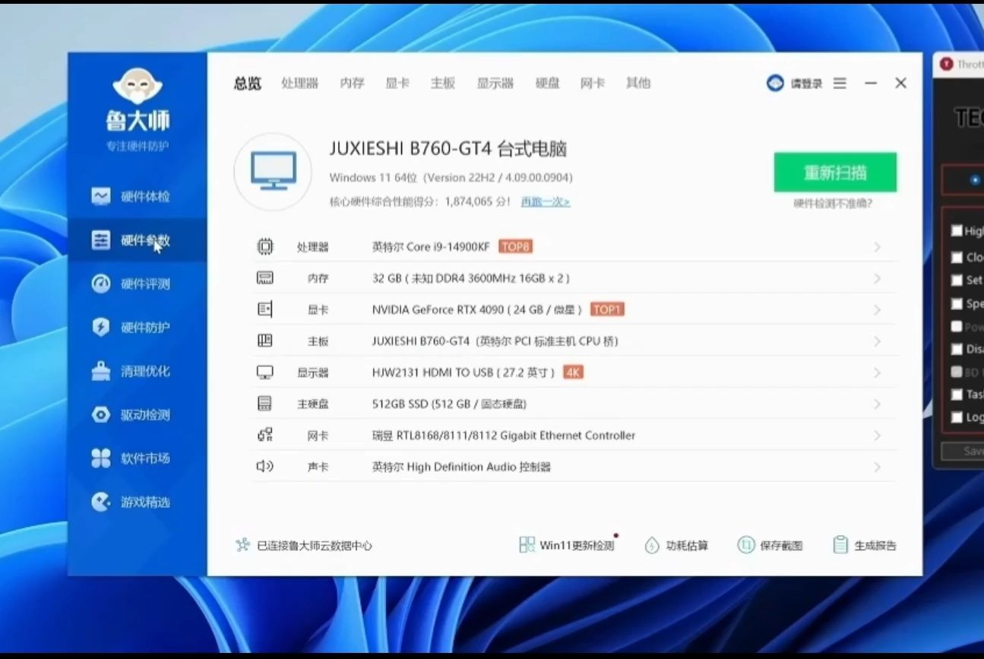Switch to the 总览 tab

pyautogui.click(x=247, y=84)
